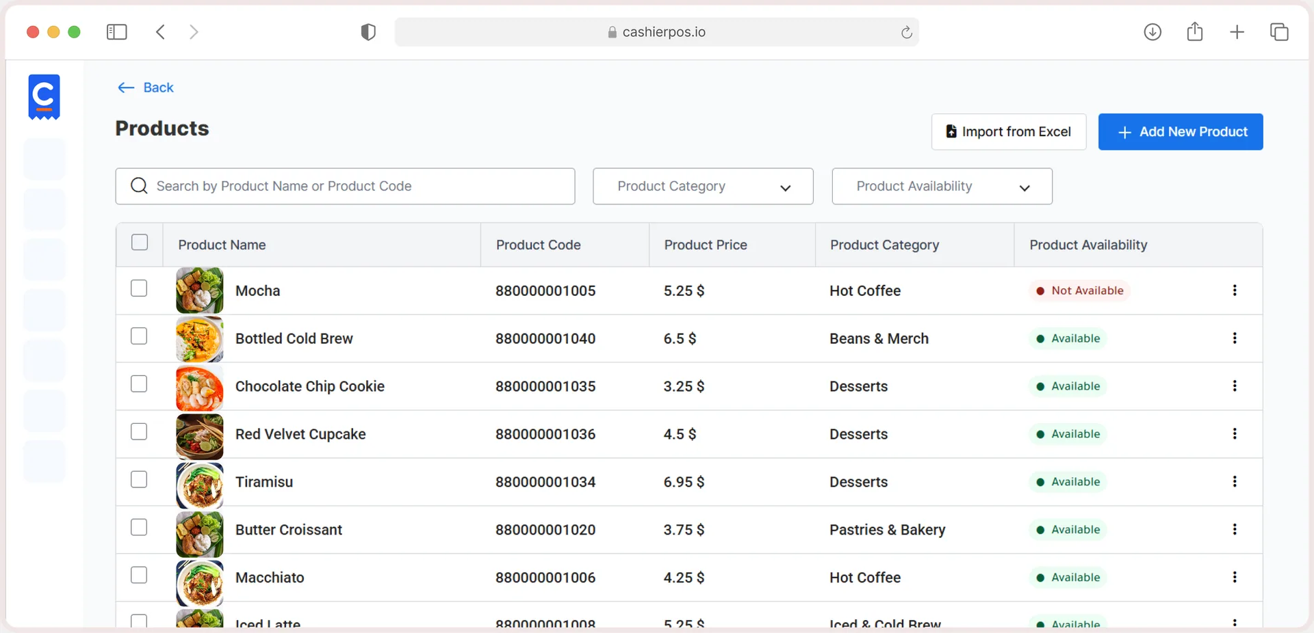Click Add New Product button
Image resolution: width=1314 pixels, height=633 pixels.
(x=1181, y=132)
